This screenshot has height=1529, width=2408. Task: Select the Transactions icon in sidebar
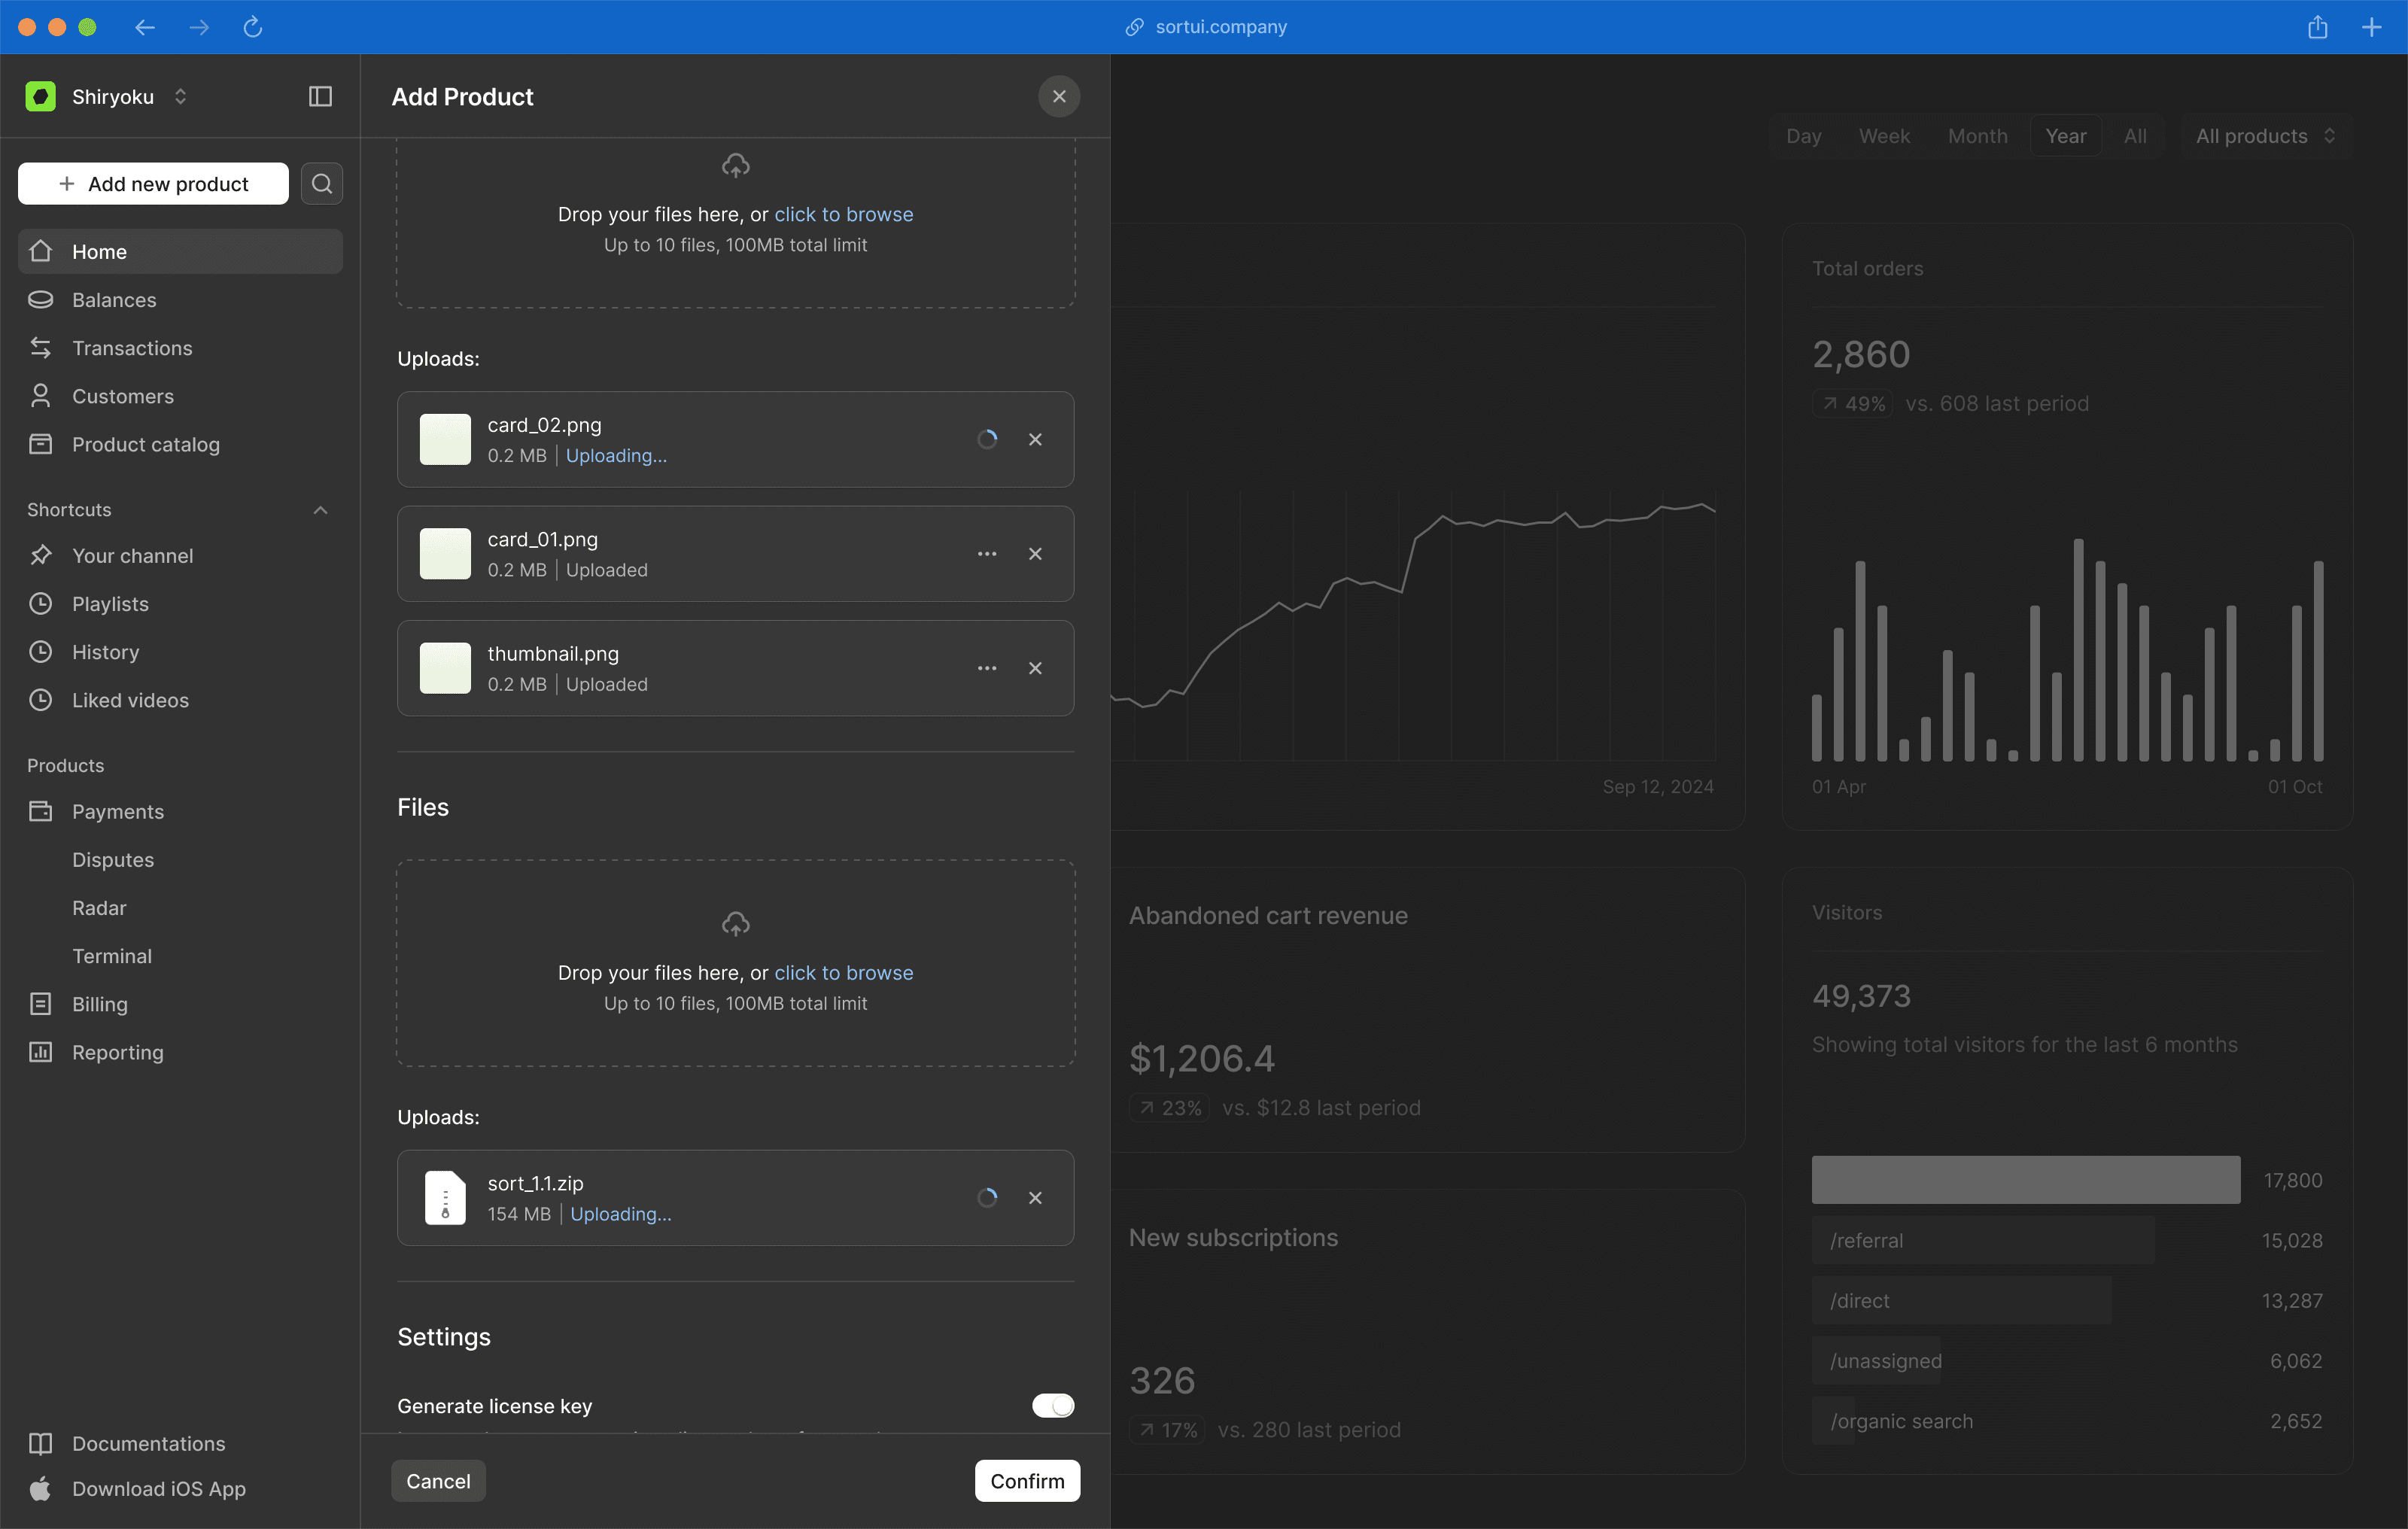point(41,347)
